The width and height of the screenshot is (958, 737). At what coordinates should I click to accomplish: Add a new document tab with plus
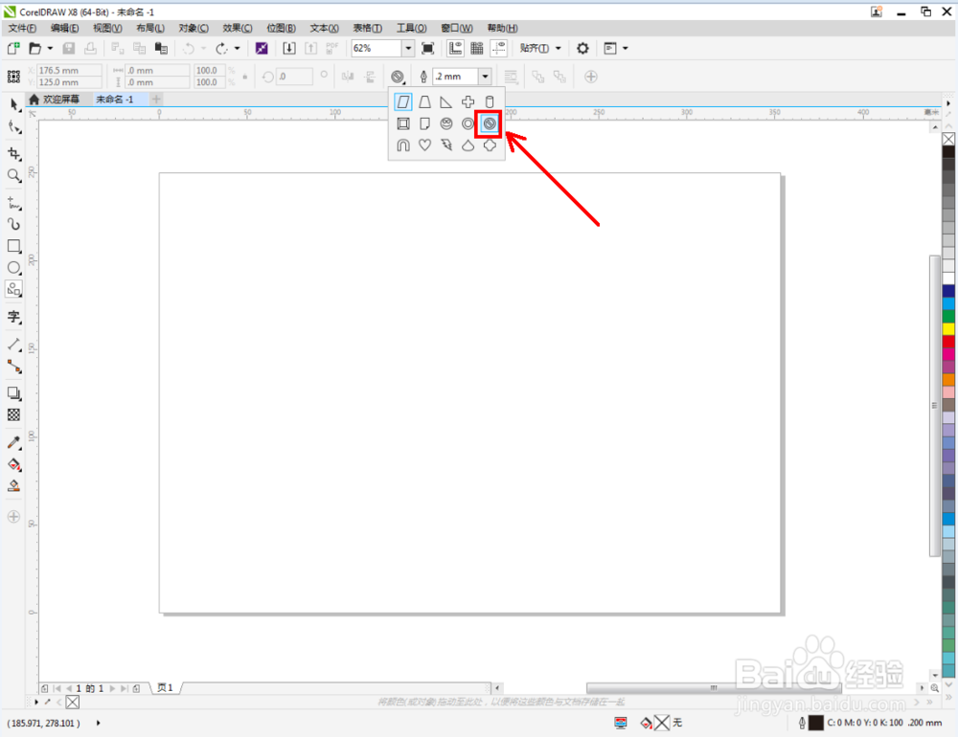(156, 99)
